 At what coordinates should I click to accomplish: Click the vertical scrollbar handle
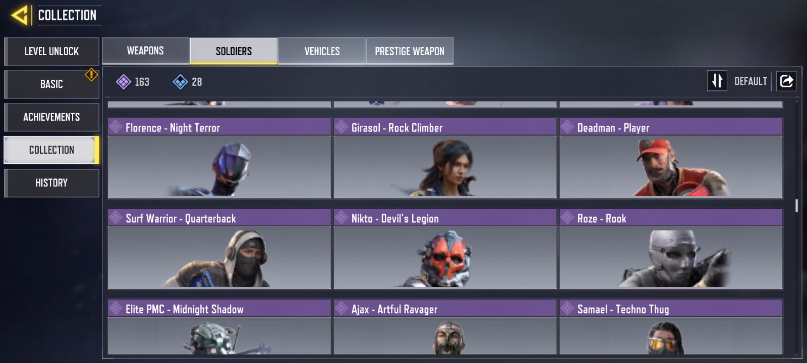click(x=797, y=206)
